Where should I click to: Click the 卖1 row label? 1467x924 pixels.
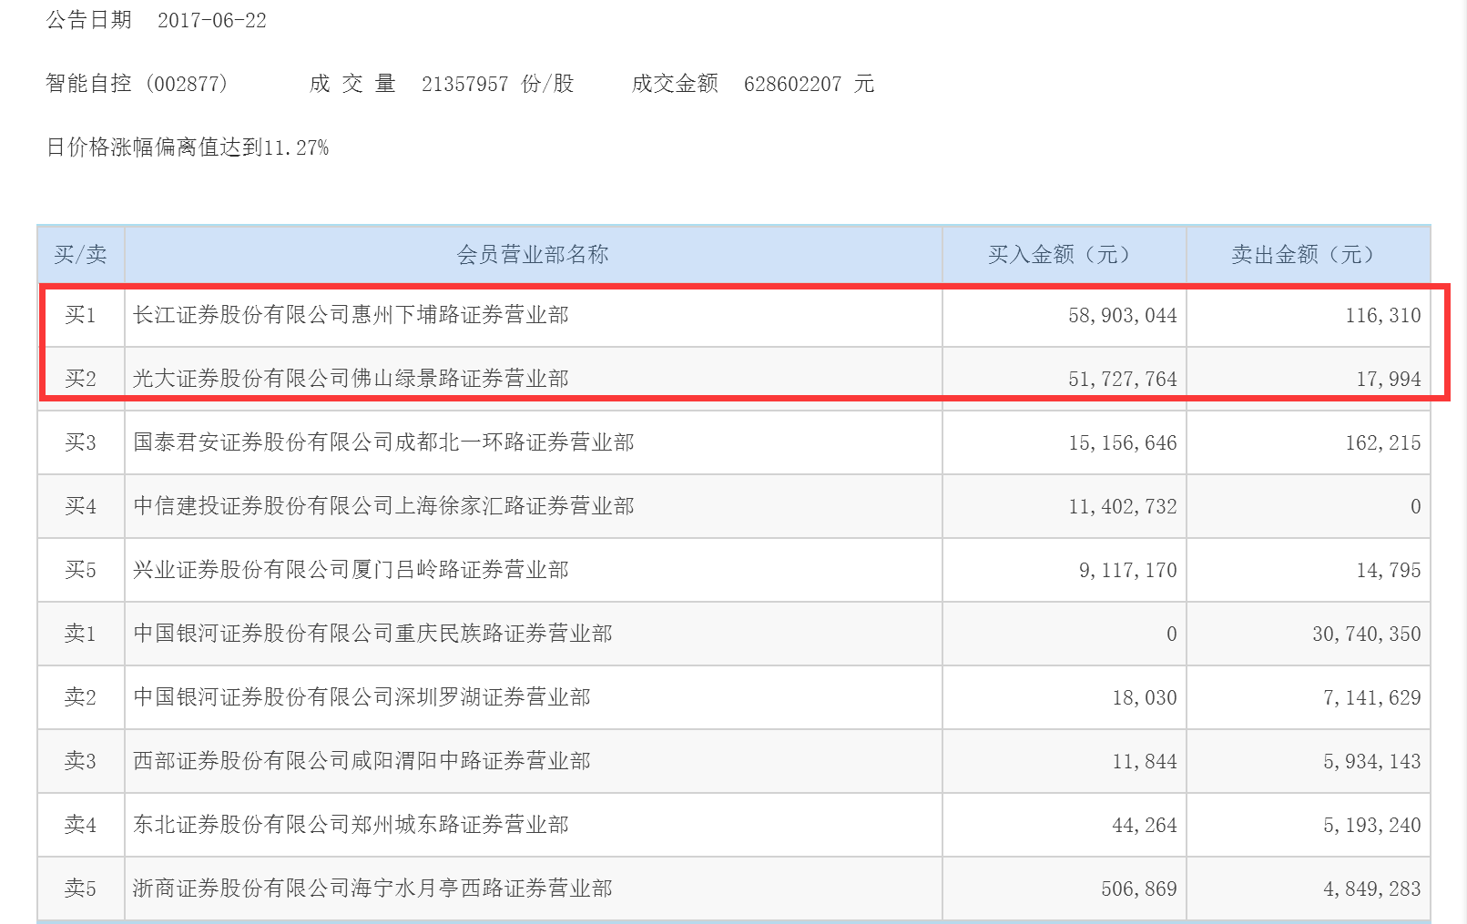80,634
